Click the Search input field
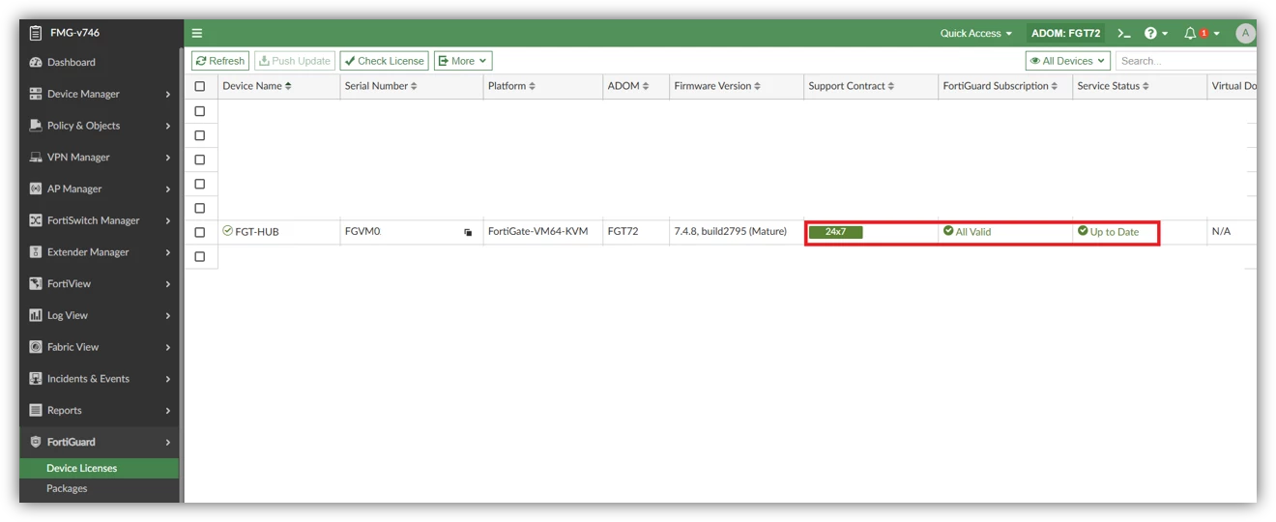The image size is (1276, 522). (1186, 61)
